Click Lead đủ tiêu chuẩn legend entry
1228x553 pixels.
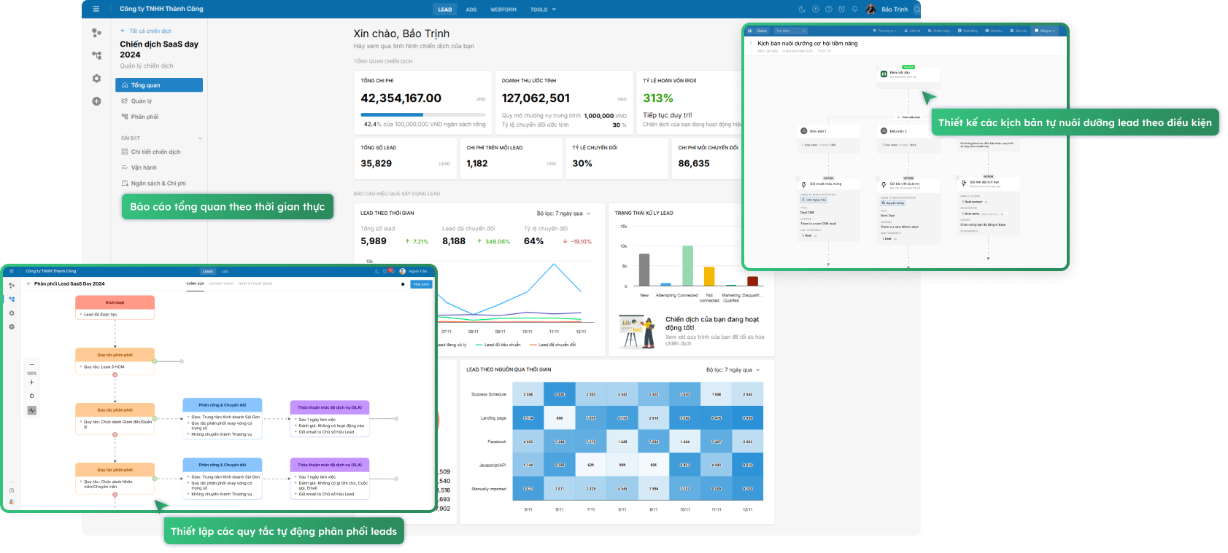click(498, 345)
